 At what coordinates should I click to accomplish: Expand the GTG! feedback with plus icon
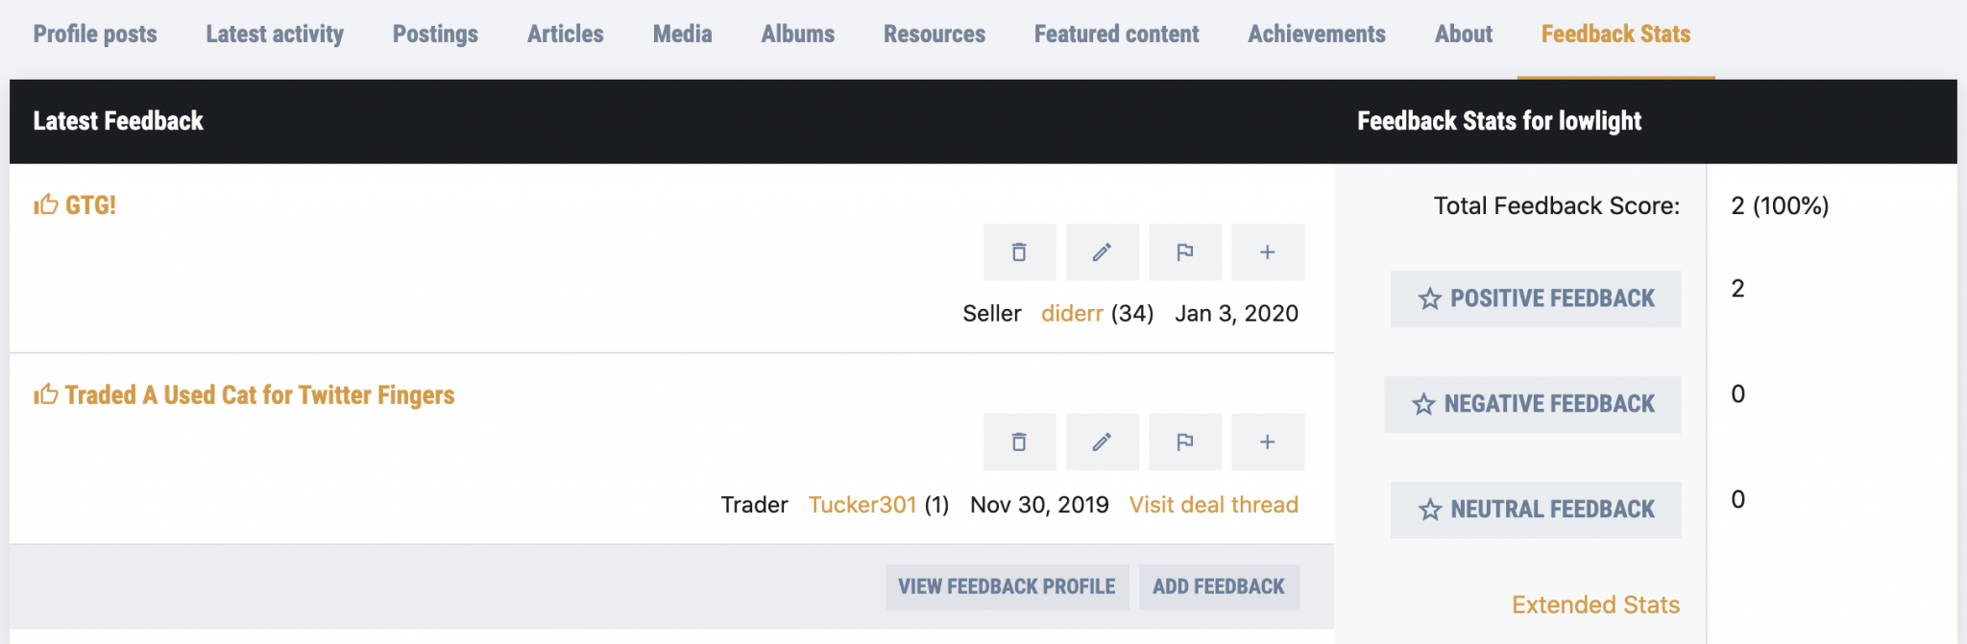(1268, 252)
